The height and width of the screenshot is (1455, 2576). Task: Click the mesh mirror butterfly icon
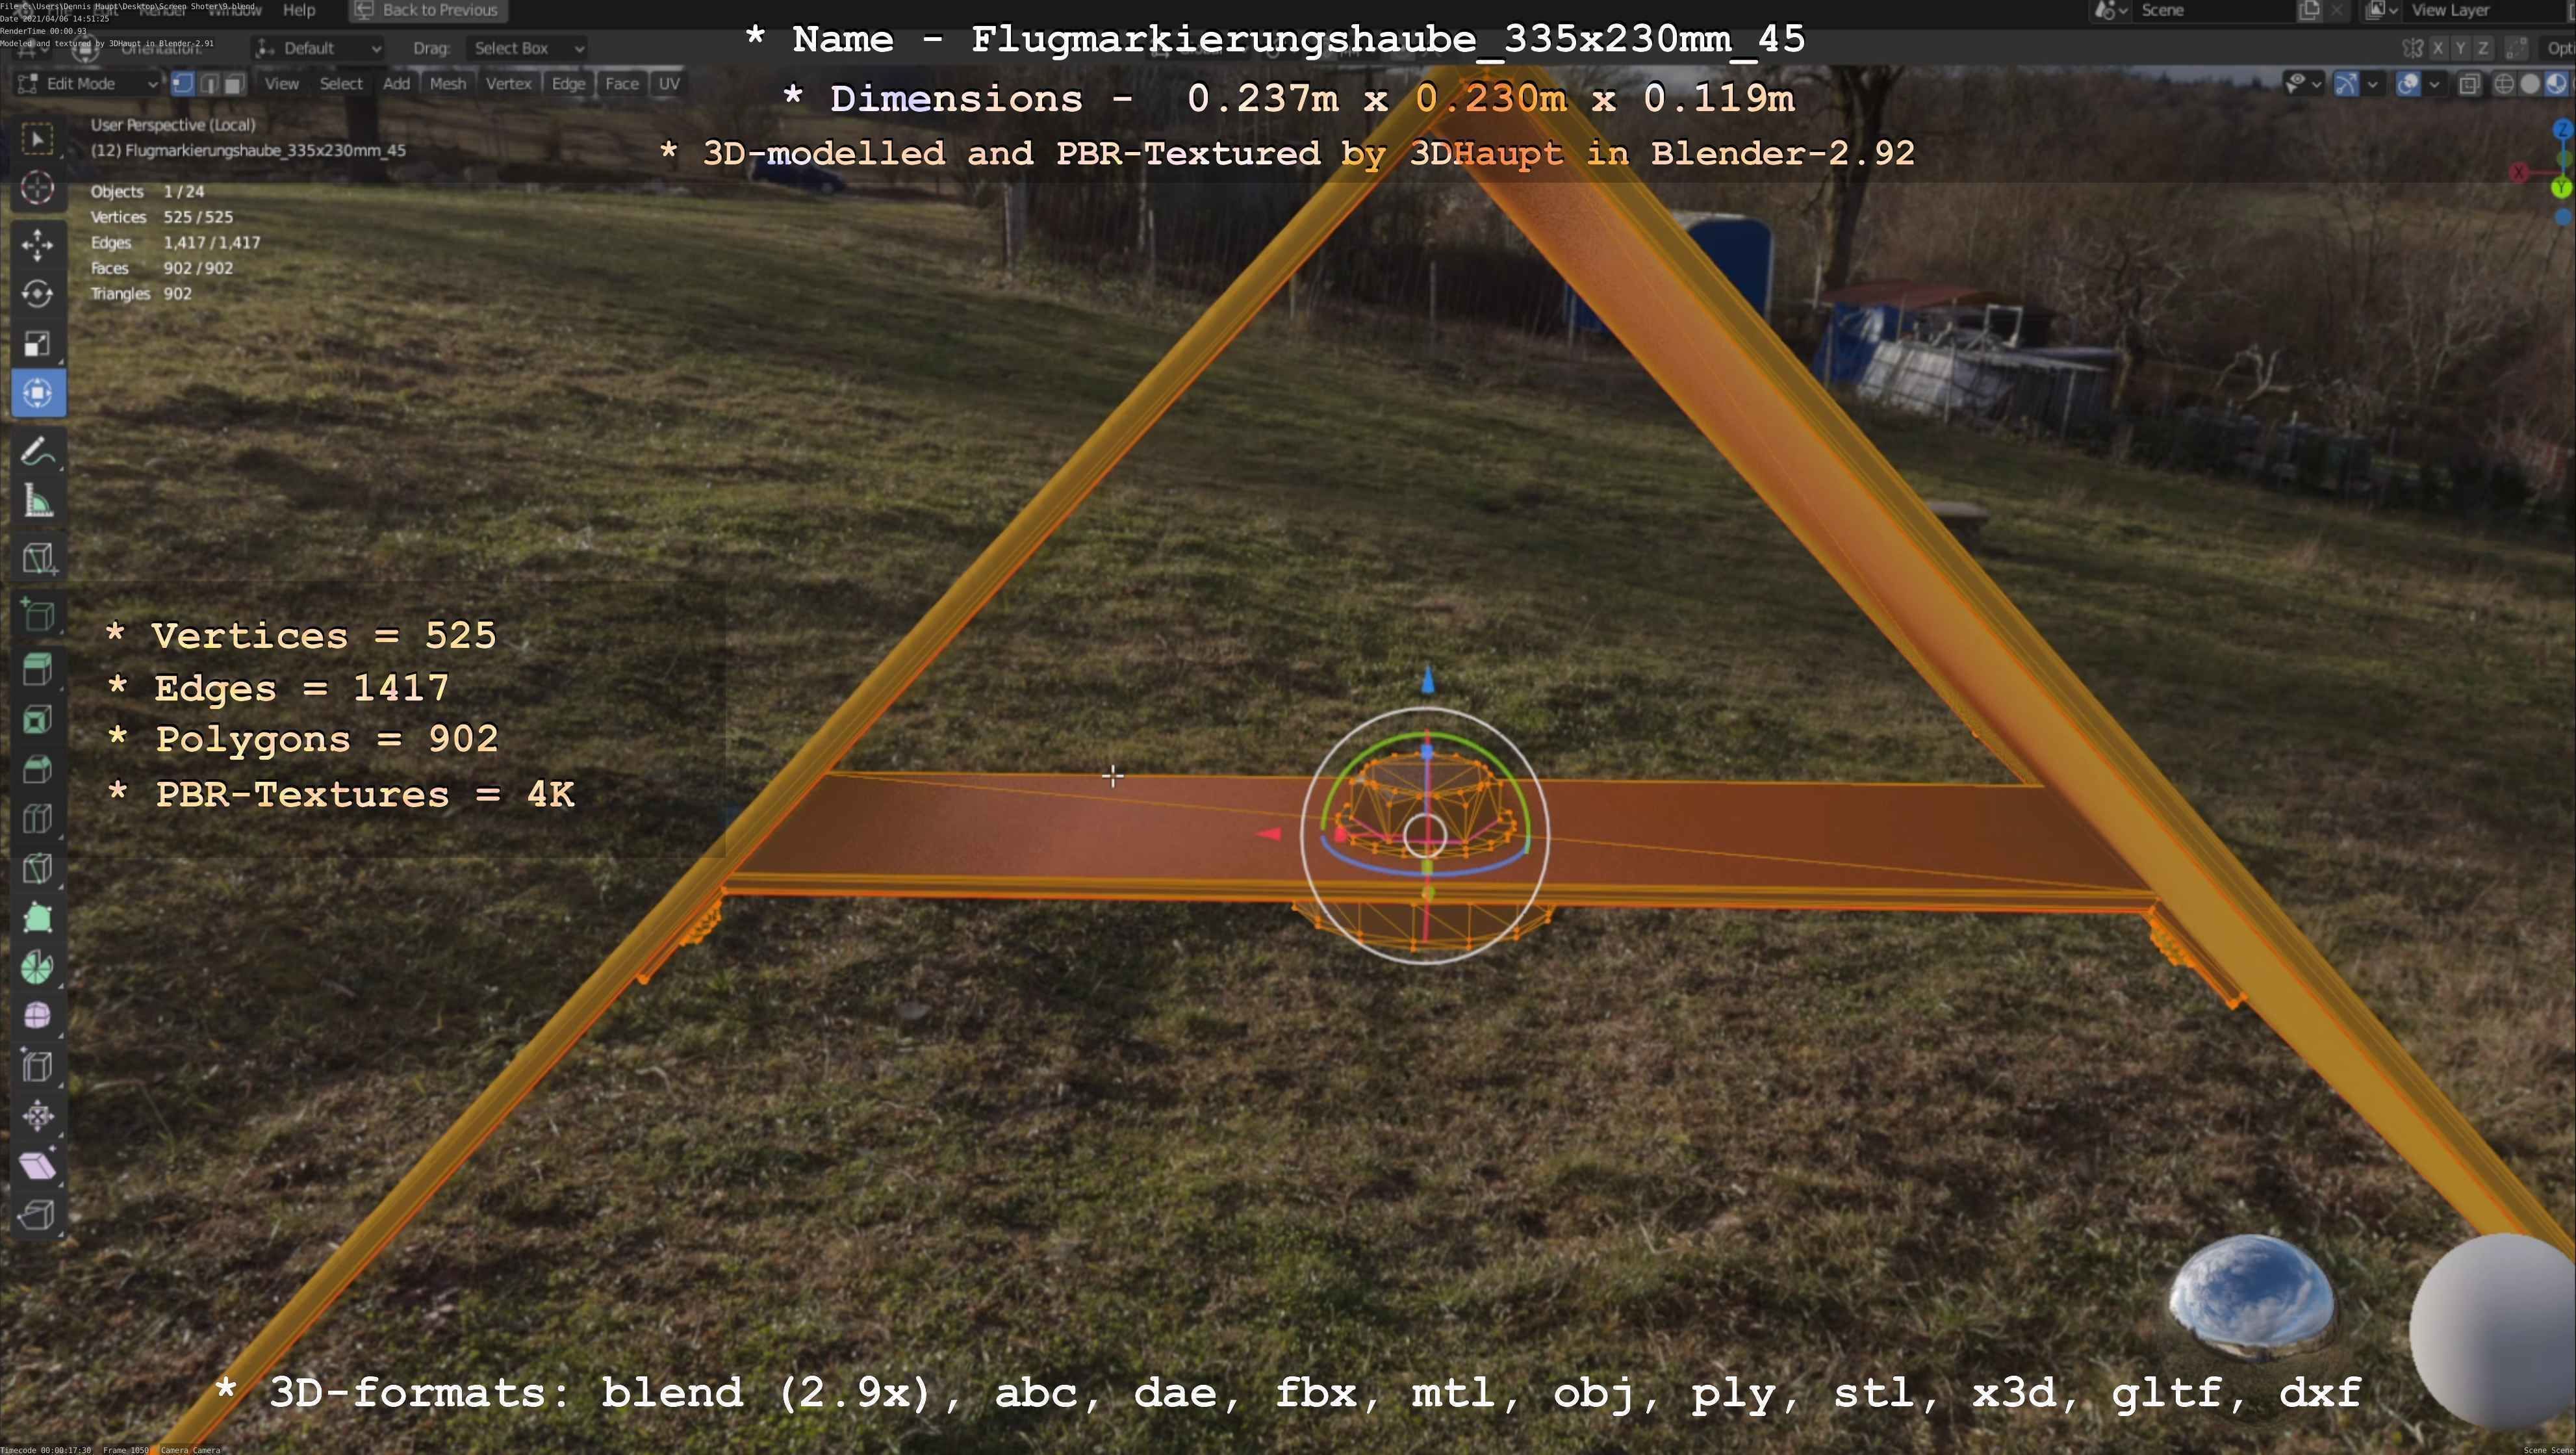click(x=2412, y=48)
